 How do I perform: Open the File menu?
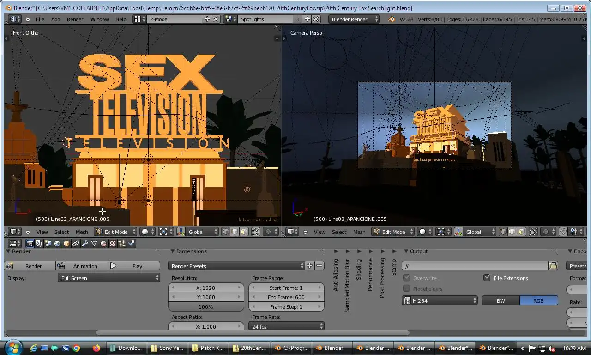40,19
